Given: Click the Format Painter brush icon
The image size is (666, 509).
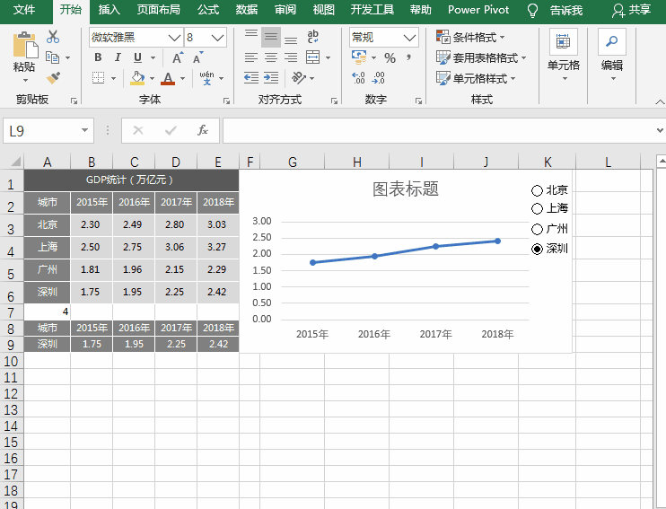Looking at the screenshot, I should pyautogui.click(x=53, y=78).
